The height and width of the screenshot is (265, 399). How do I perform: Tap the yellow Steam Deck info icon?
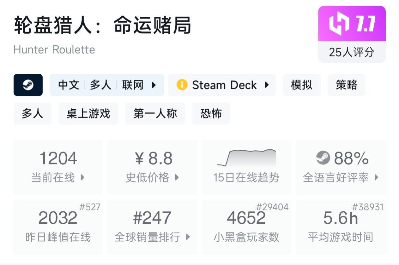(x=182, y=85)
